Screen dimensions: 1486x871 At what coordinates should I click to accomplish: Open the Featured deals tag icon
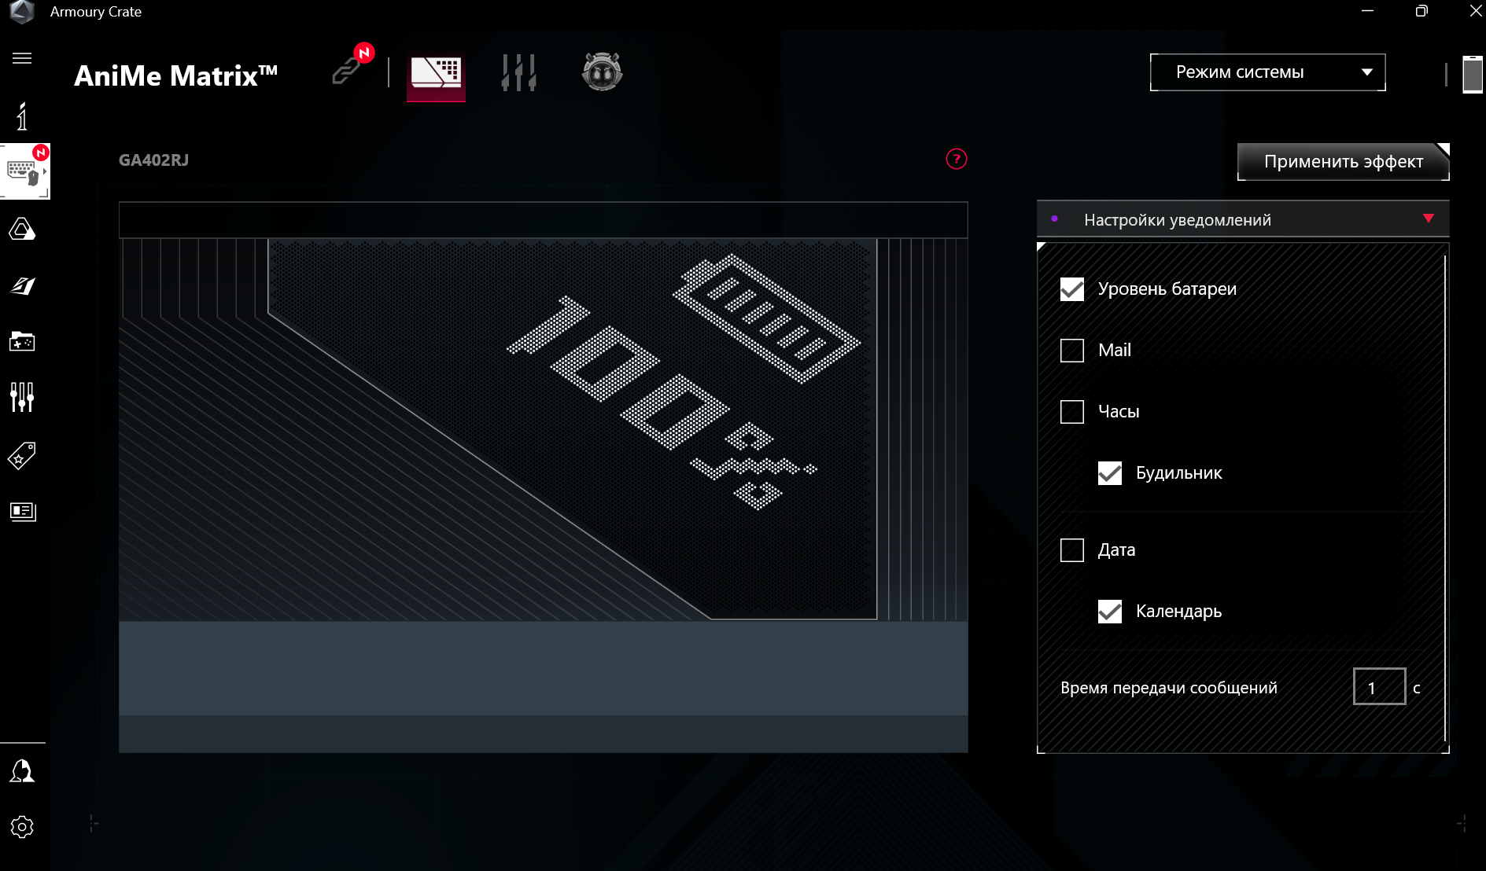(x=22, y=455)
